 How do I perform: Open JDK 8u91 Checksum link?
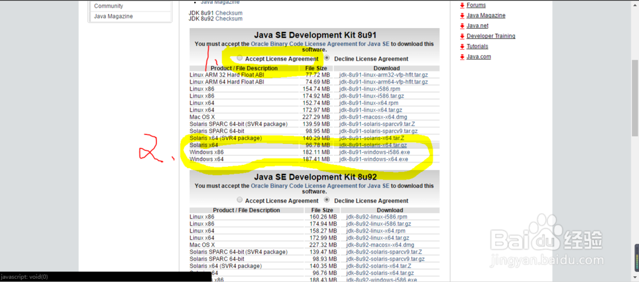(229, 13)
